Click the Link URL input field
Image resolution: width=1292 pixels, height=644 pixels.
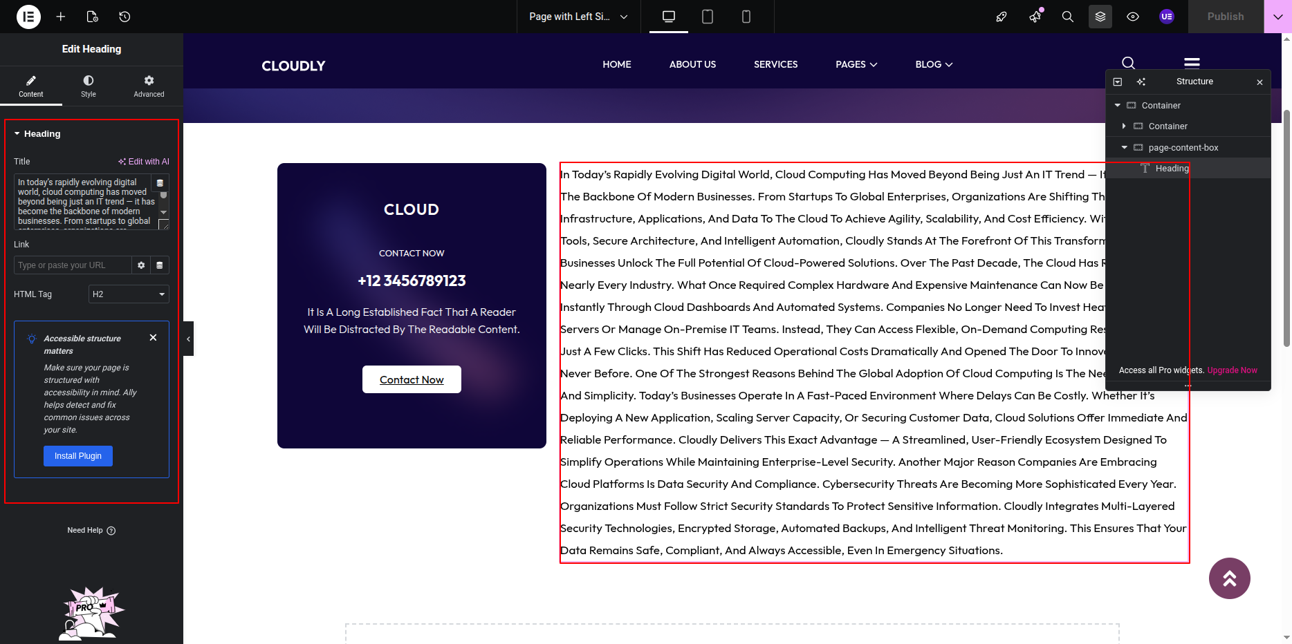tap(73, 265)
